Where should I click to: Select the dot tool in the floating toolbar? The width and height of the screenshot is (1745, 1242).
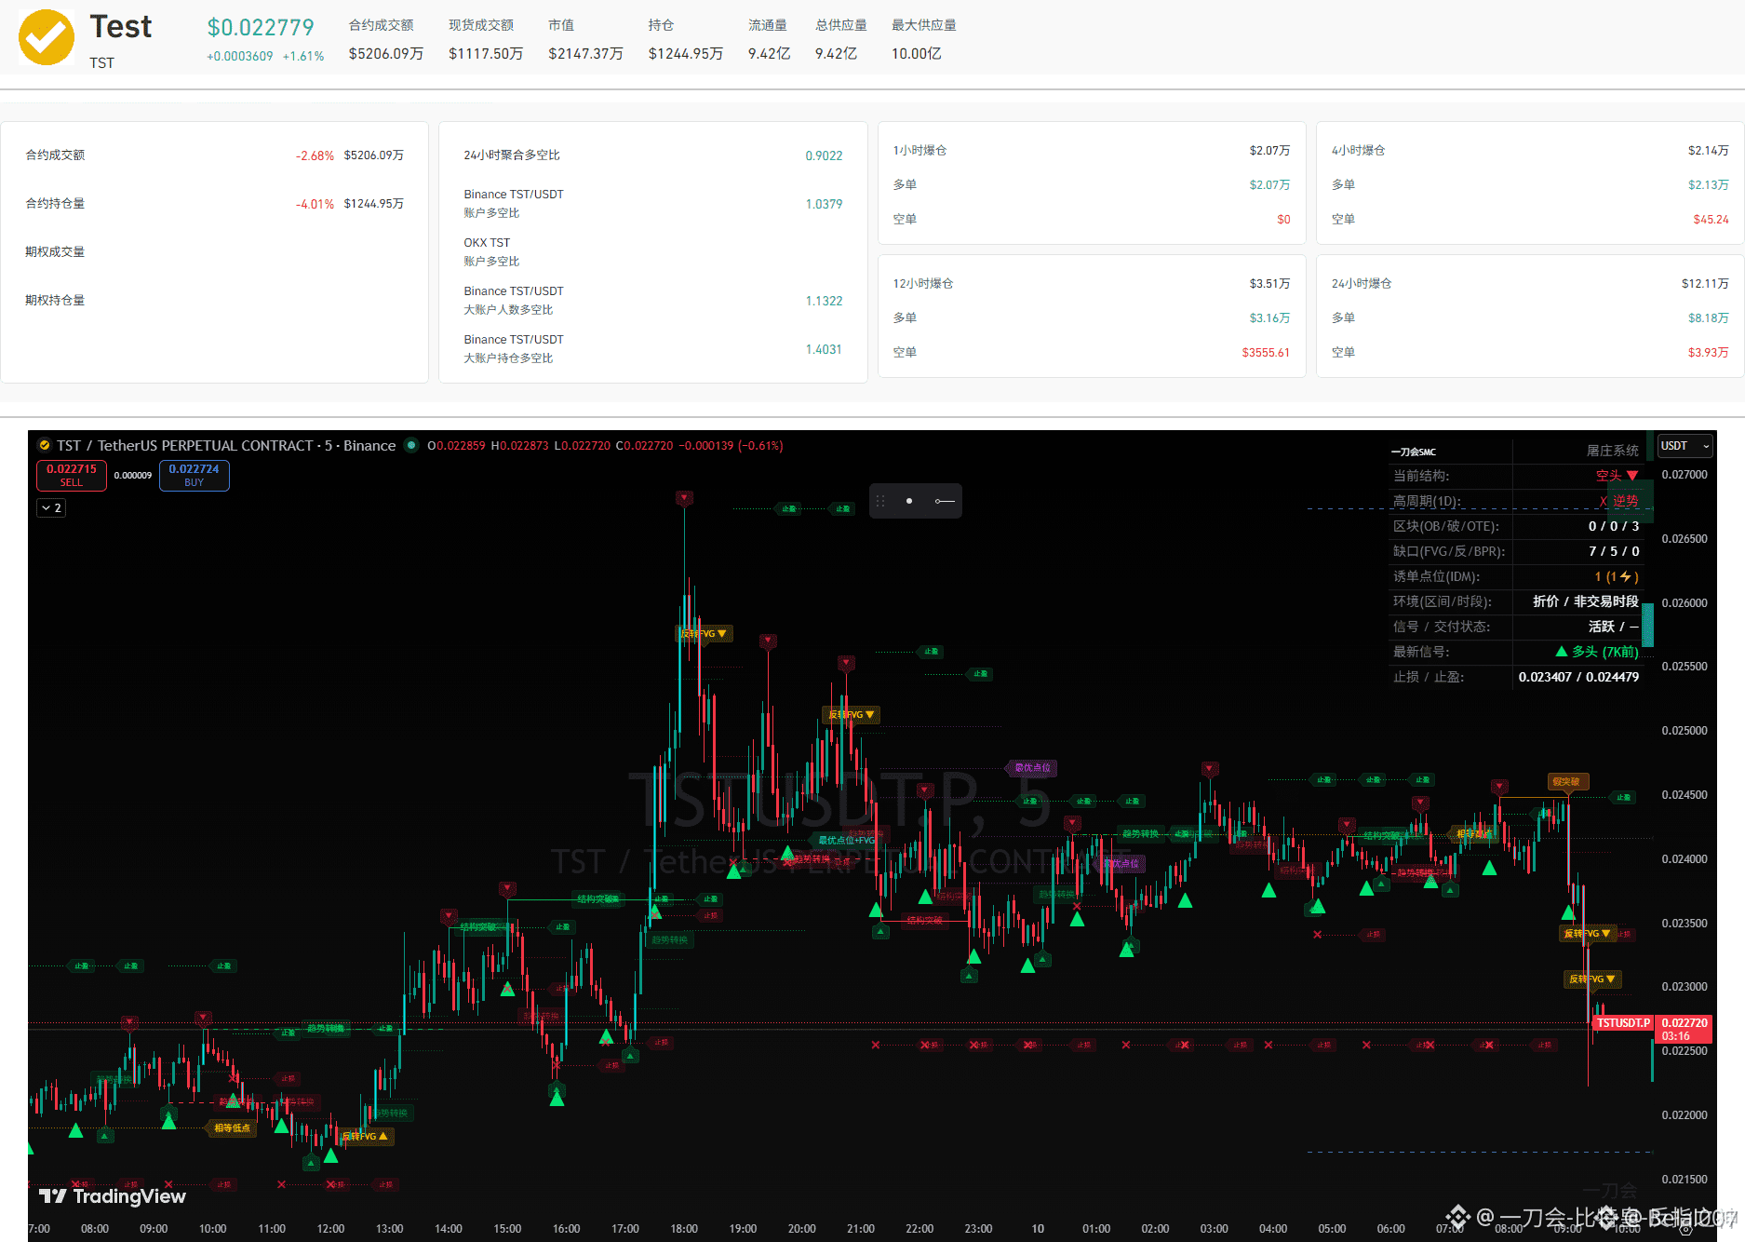pyautogui.click(x=909, y=501)
